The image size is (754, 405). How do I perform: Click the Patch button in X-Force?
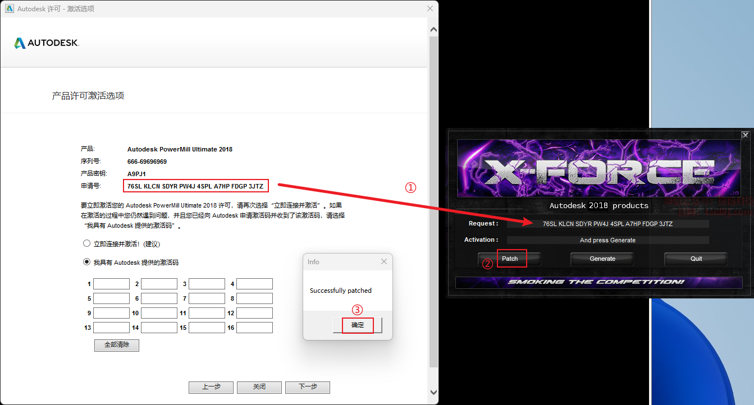[510, 259]
